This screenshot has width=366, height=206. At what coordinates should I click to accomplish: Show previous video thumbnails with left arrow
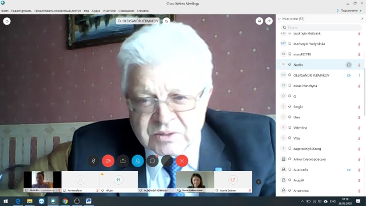(17, 182)
